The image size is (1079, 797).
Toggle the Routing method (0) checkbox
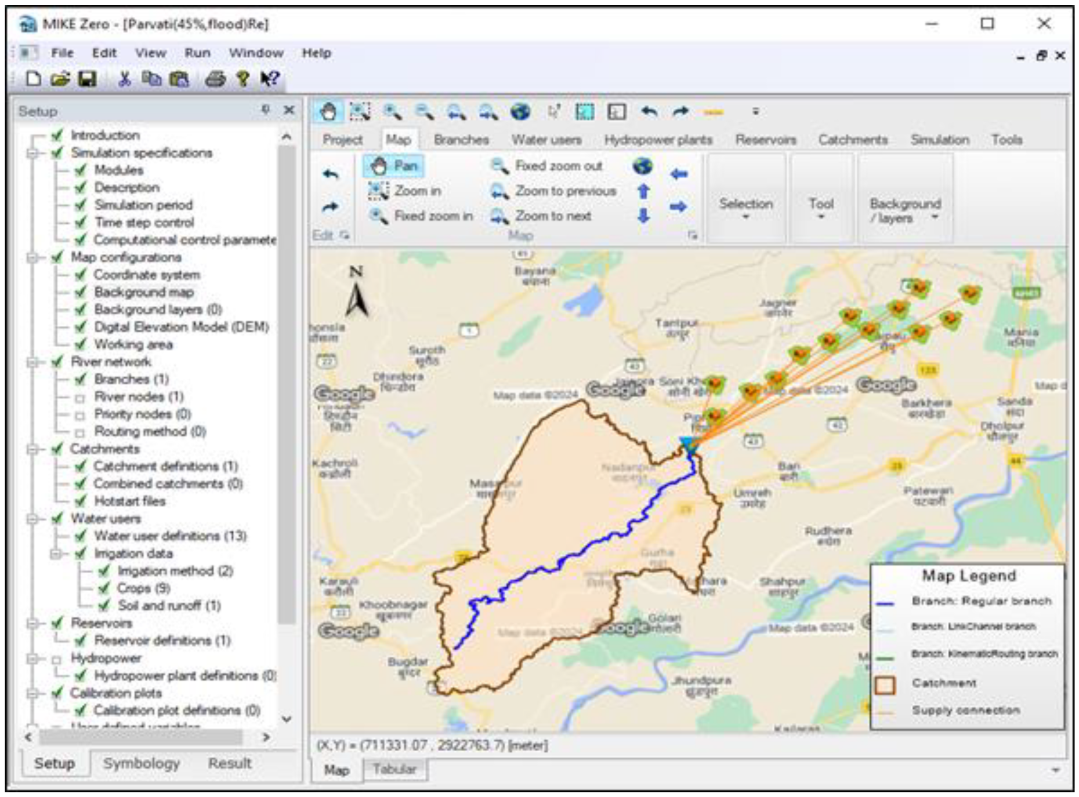pyautogui.click(x=80, y=433)
